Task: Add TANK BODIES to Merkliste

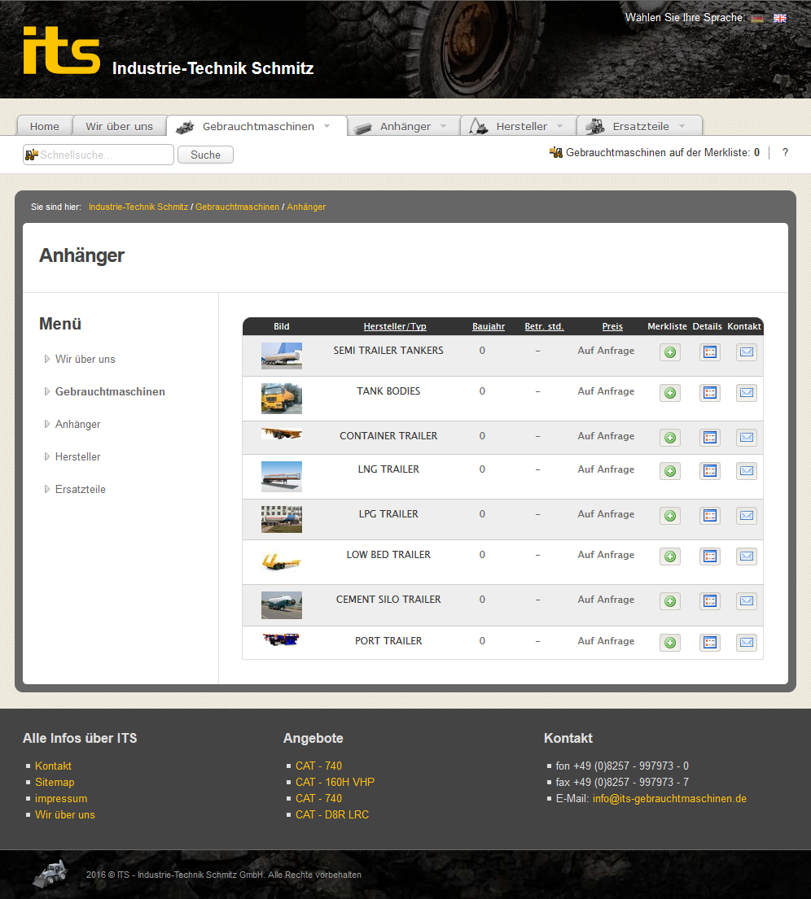Action: tap(670, 393)
